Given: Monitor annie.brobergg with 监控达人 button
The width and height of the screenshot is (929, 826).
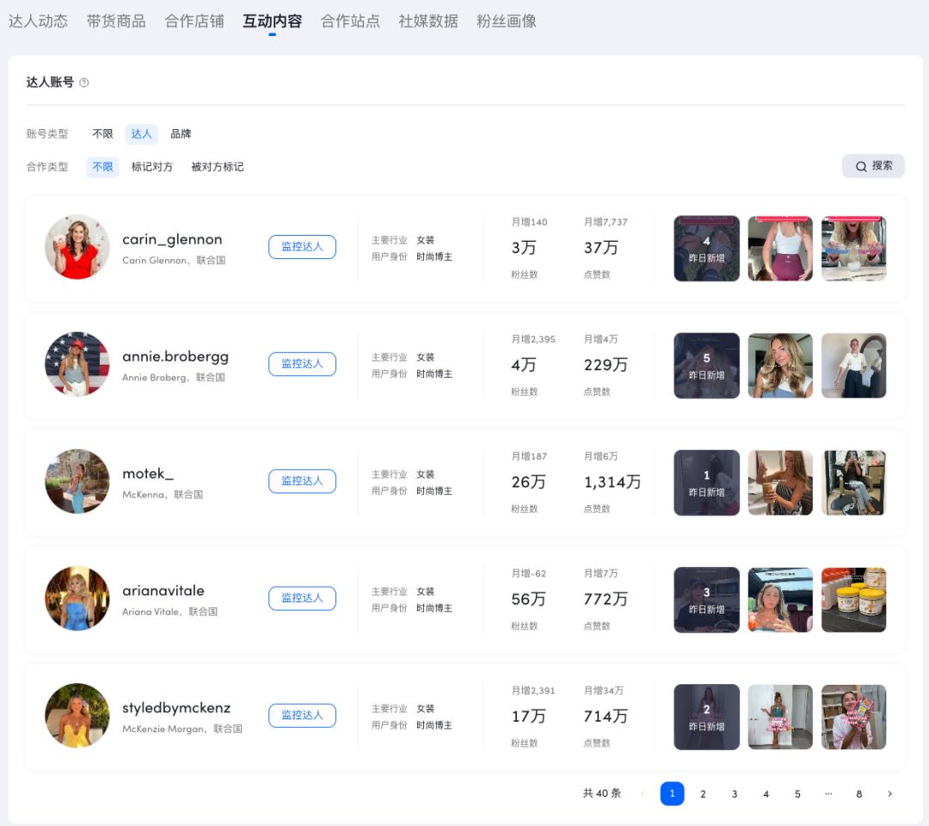Looking at the screenshot, I should [x=302, y=365].
